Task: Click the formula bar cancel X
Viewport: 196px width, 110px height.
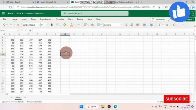Action: [x=22, y=30]
